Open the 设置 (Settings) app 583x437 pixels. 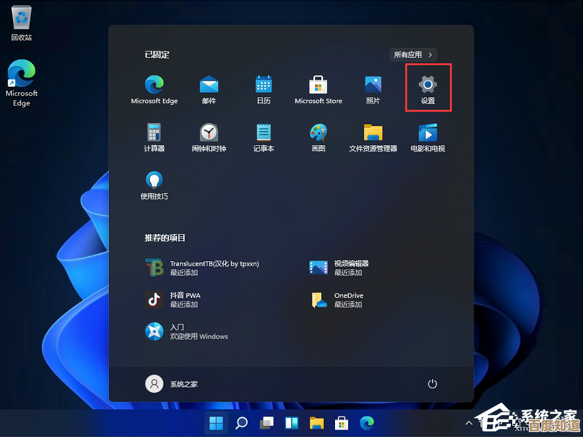(x=428, y=87)
